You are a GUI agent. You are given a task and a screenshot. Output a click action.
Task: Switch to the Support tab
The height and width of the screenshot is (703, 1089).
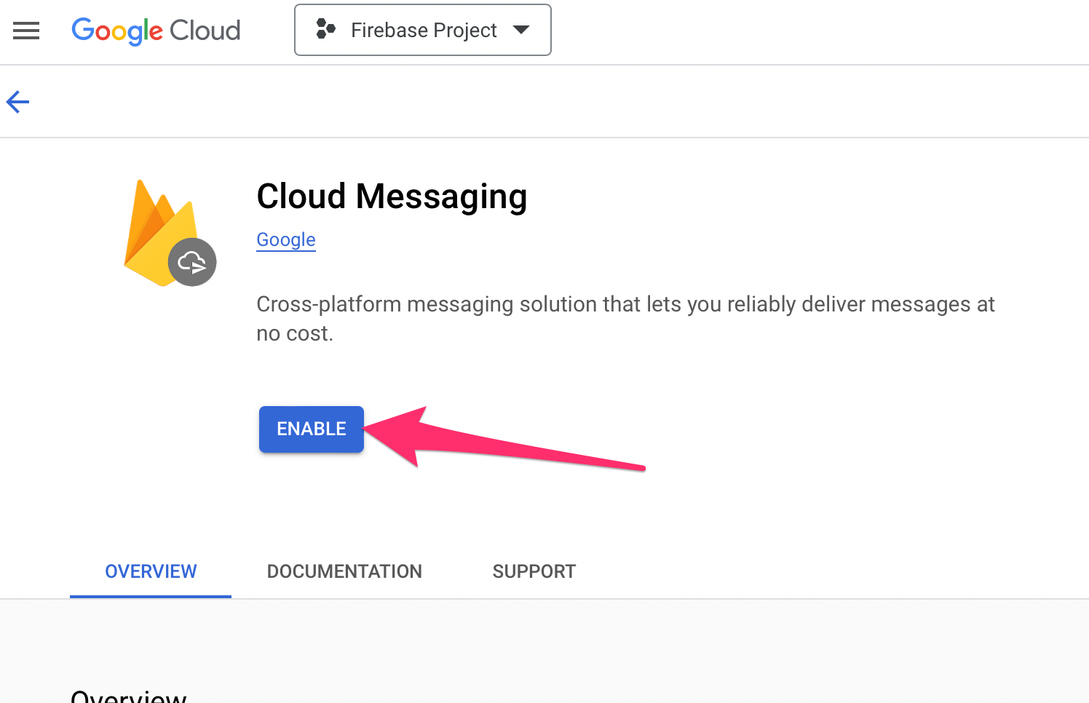(x=534, y=572)
